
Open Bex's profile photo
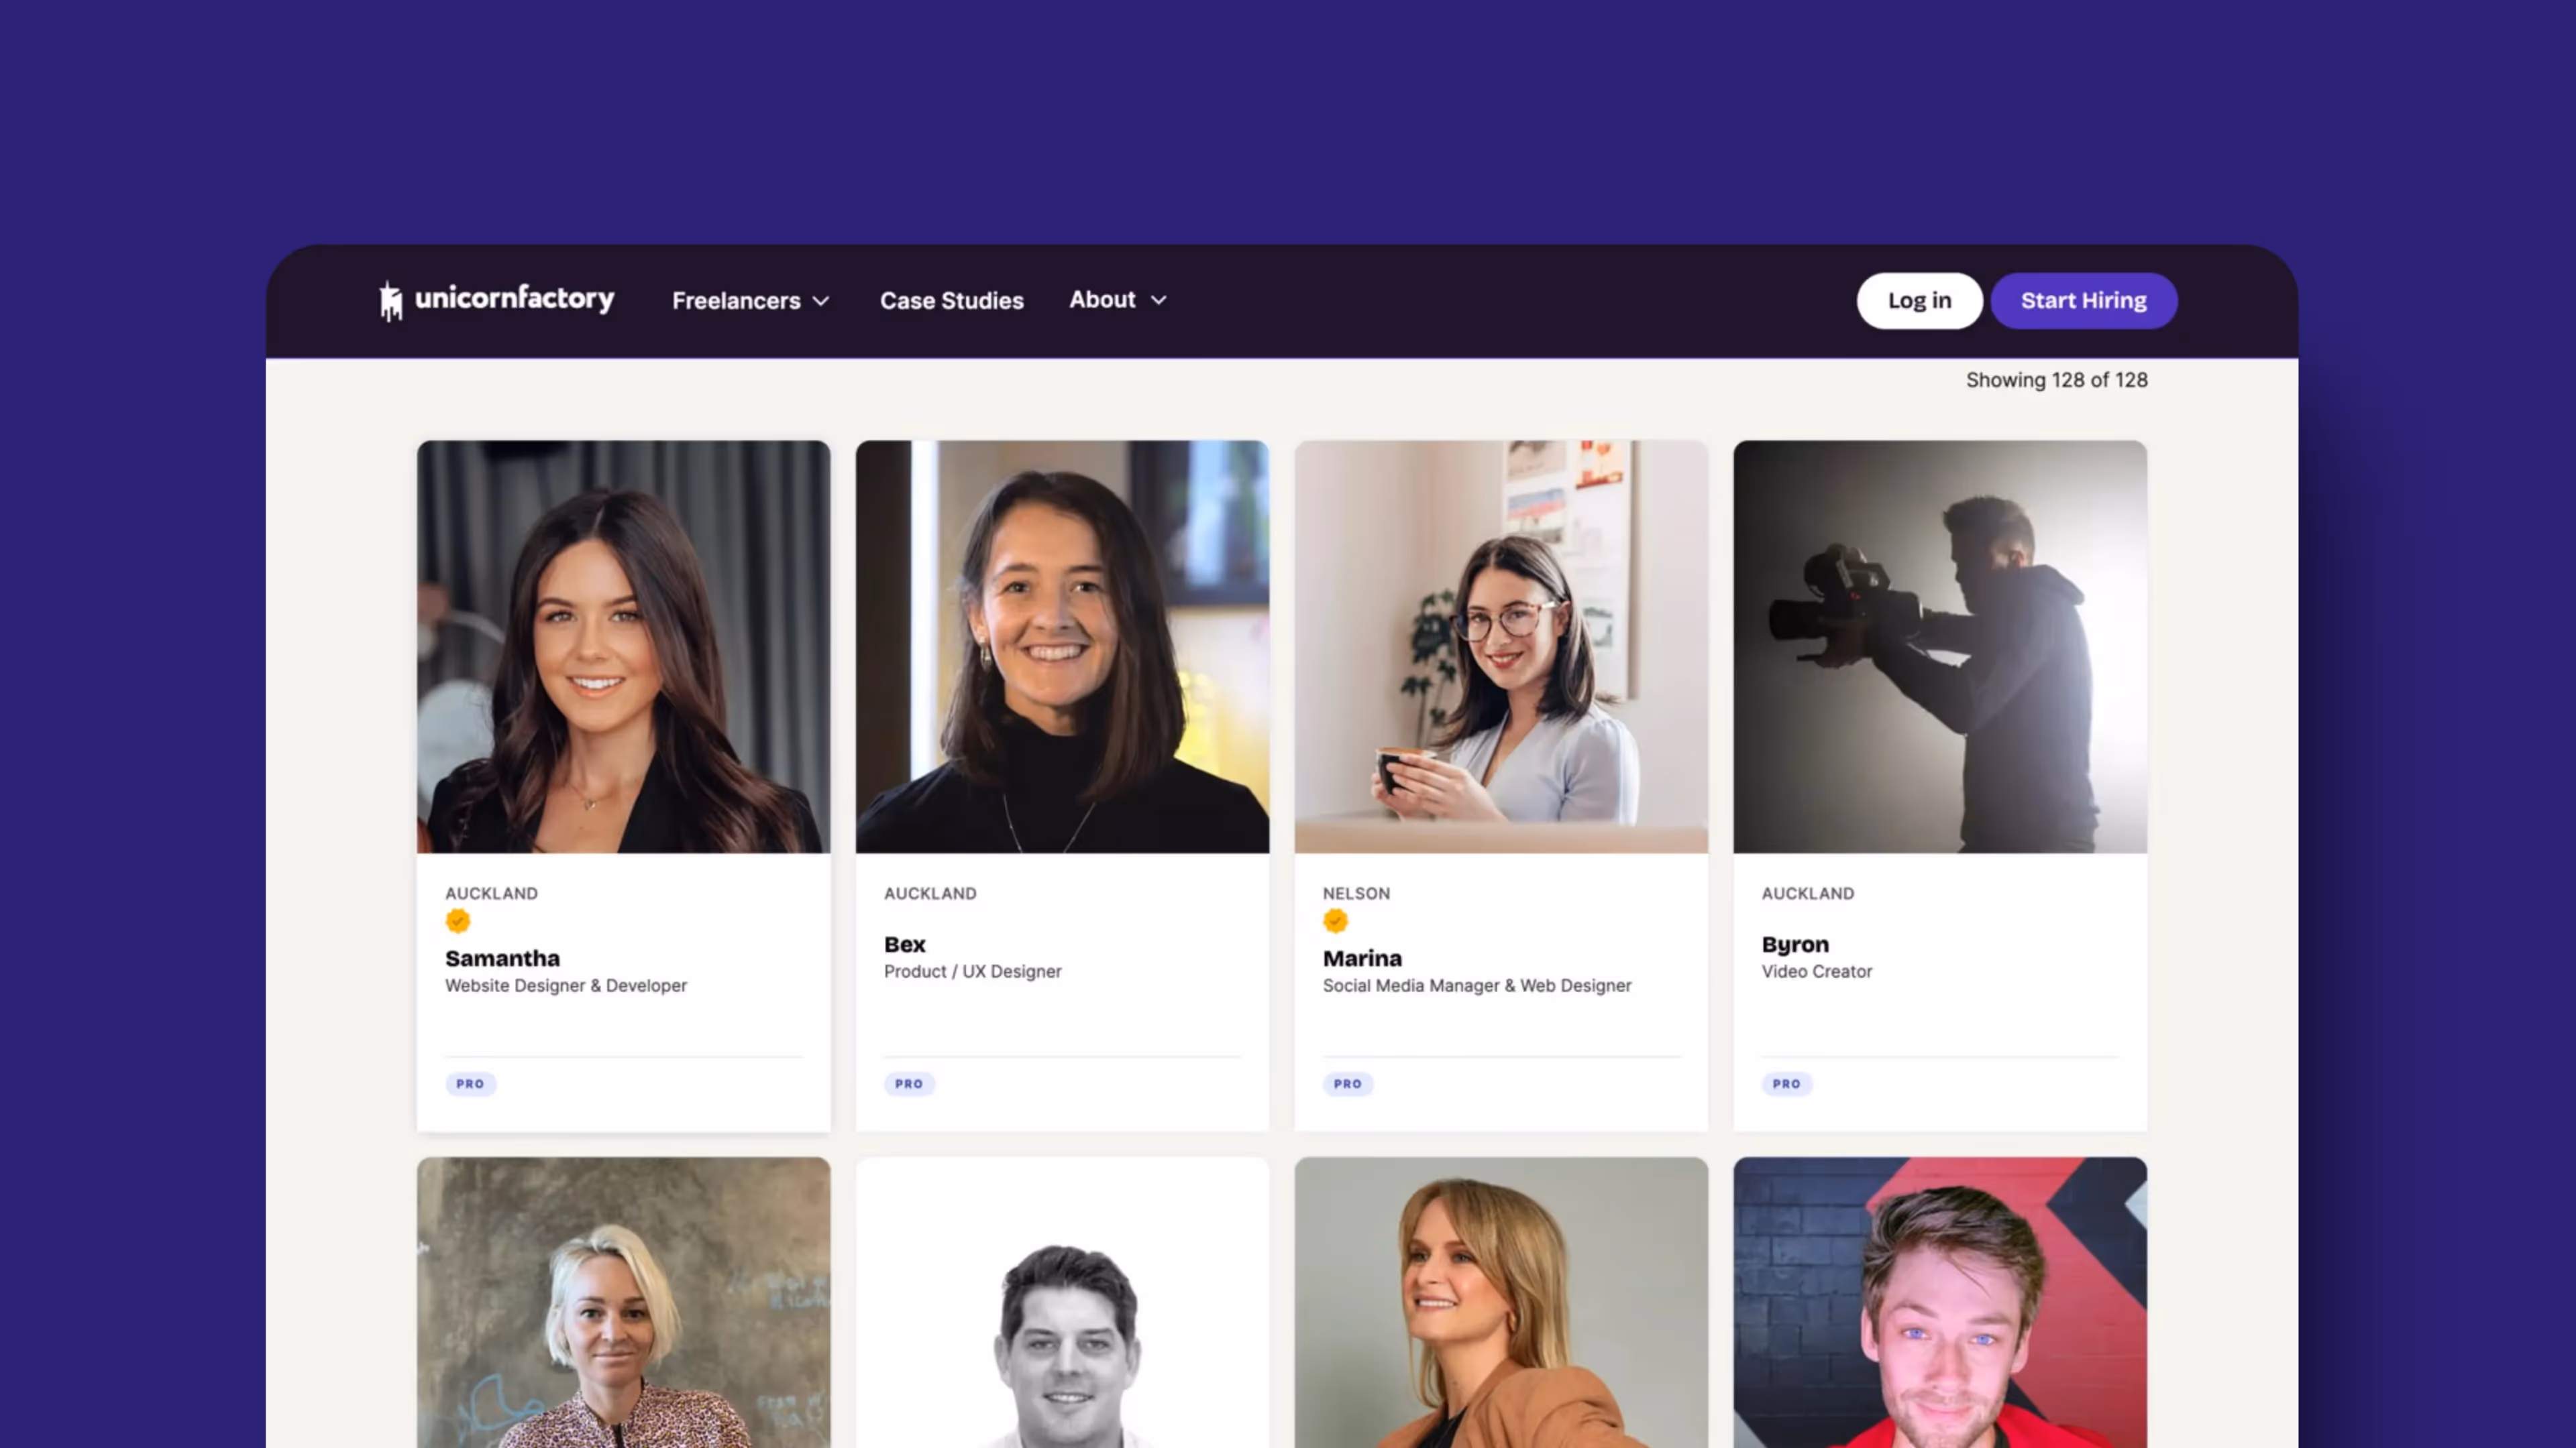coord(1062,646)
